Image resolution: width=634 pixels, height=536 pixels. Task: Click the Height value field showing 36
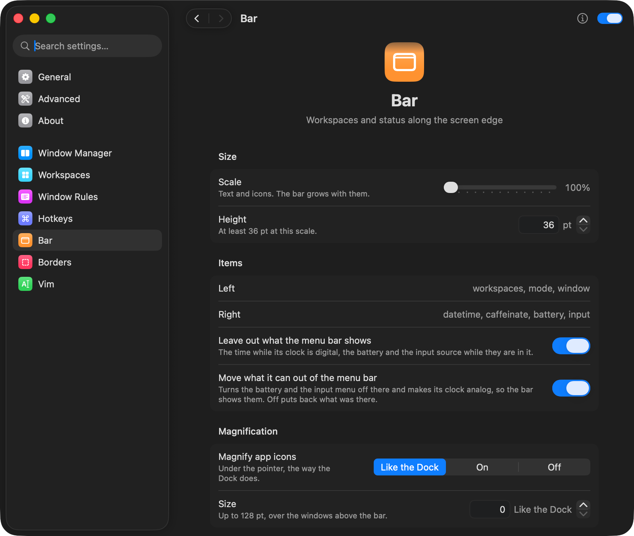coord(539,225)
